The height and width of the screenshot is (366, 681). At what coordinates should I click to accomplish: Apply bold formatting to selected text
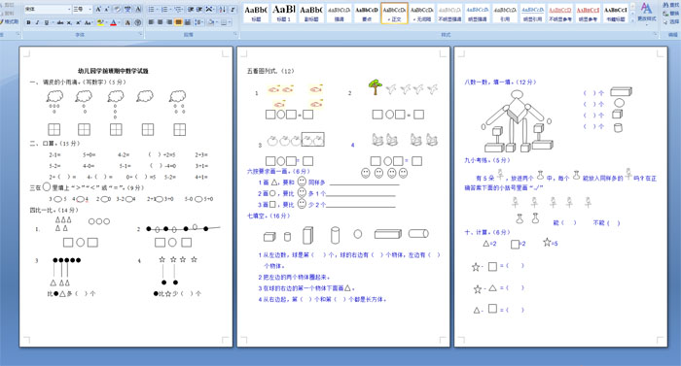point(28,22)
